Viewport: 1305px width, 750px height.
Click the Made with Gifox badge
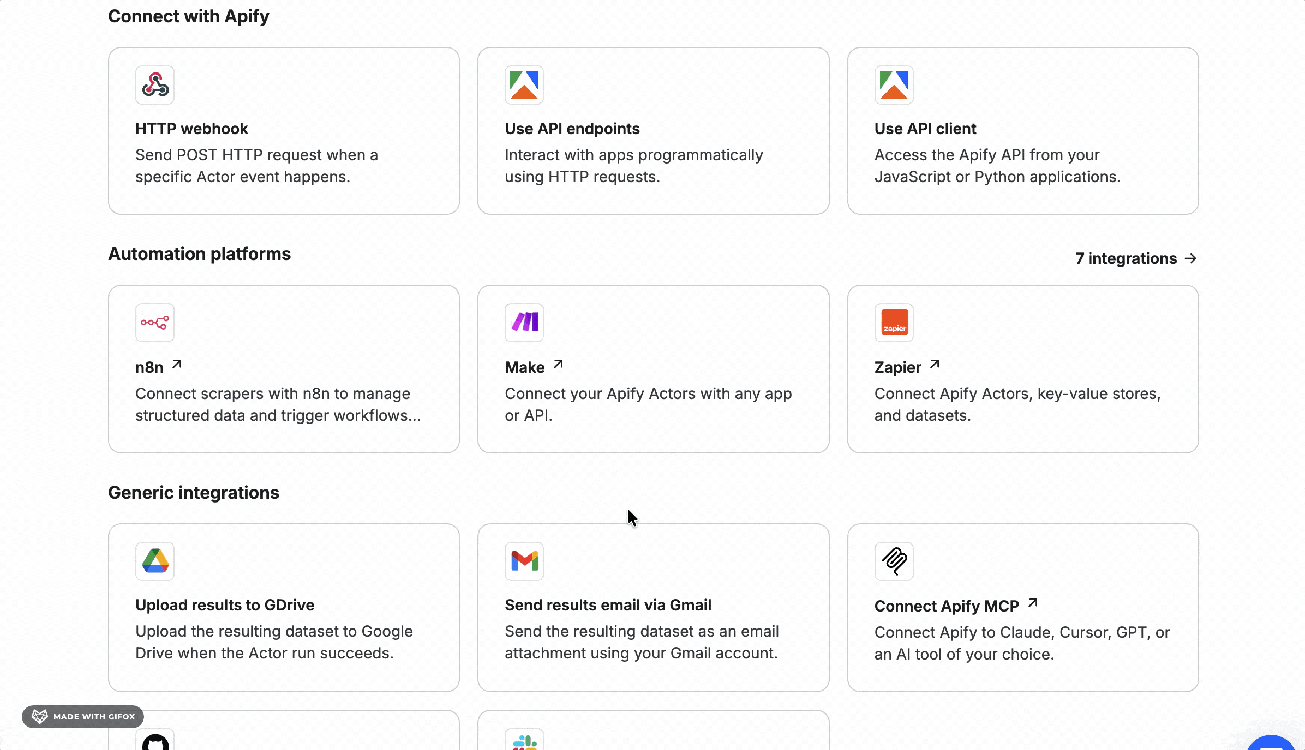pyautogui.click(x=83, y=716)
